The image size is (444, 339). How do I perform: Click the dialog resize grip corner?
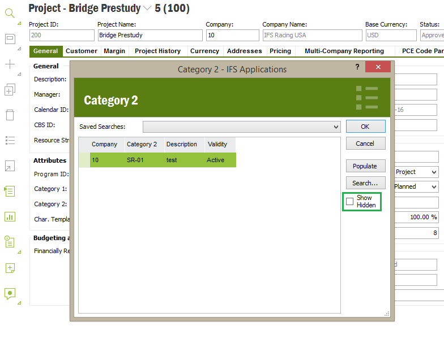pyautogui.click(x=387, y=314)
